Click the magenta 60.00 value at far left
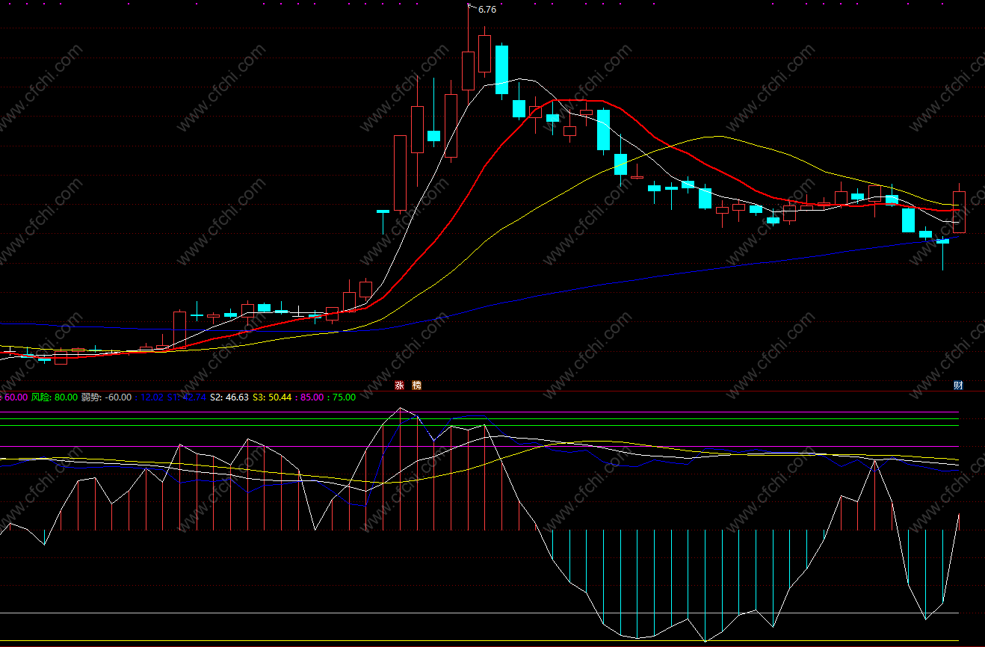Screen dimensions: 985x647 click(15, 397)
